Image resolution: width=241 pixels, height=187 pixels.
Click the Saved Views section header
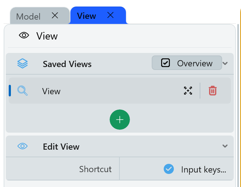pyautogui.click(x=67, y=64)
